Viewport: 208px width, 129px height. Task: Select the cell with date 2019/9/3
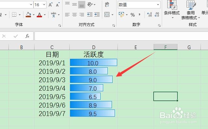(52, 80)
